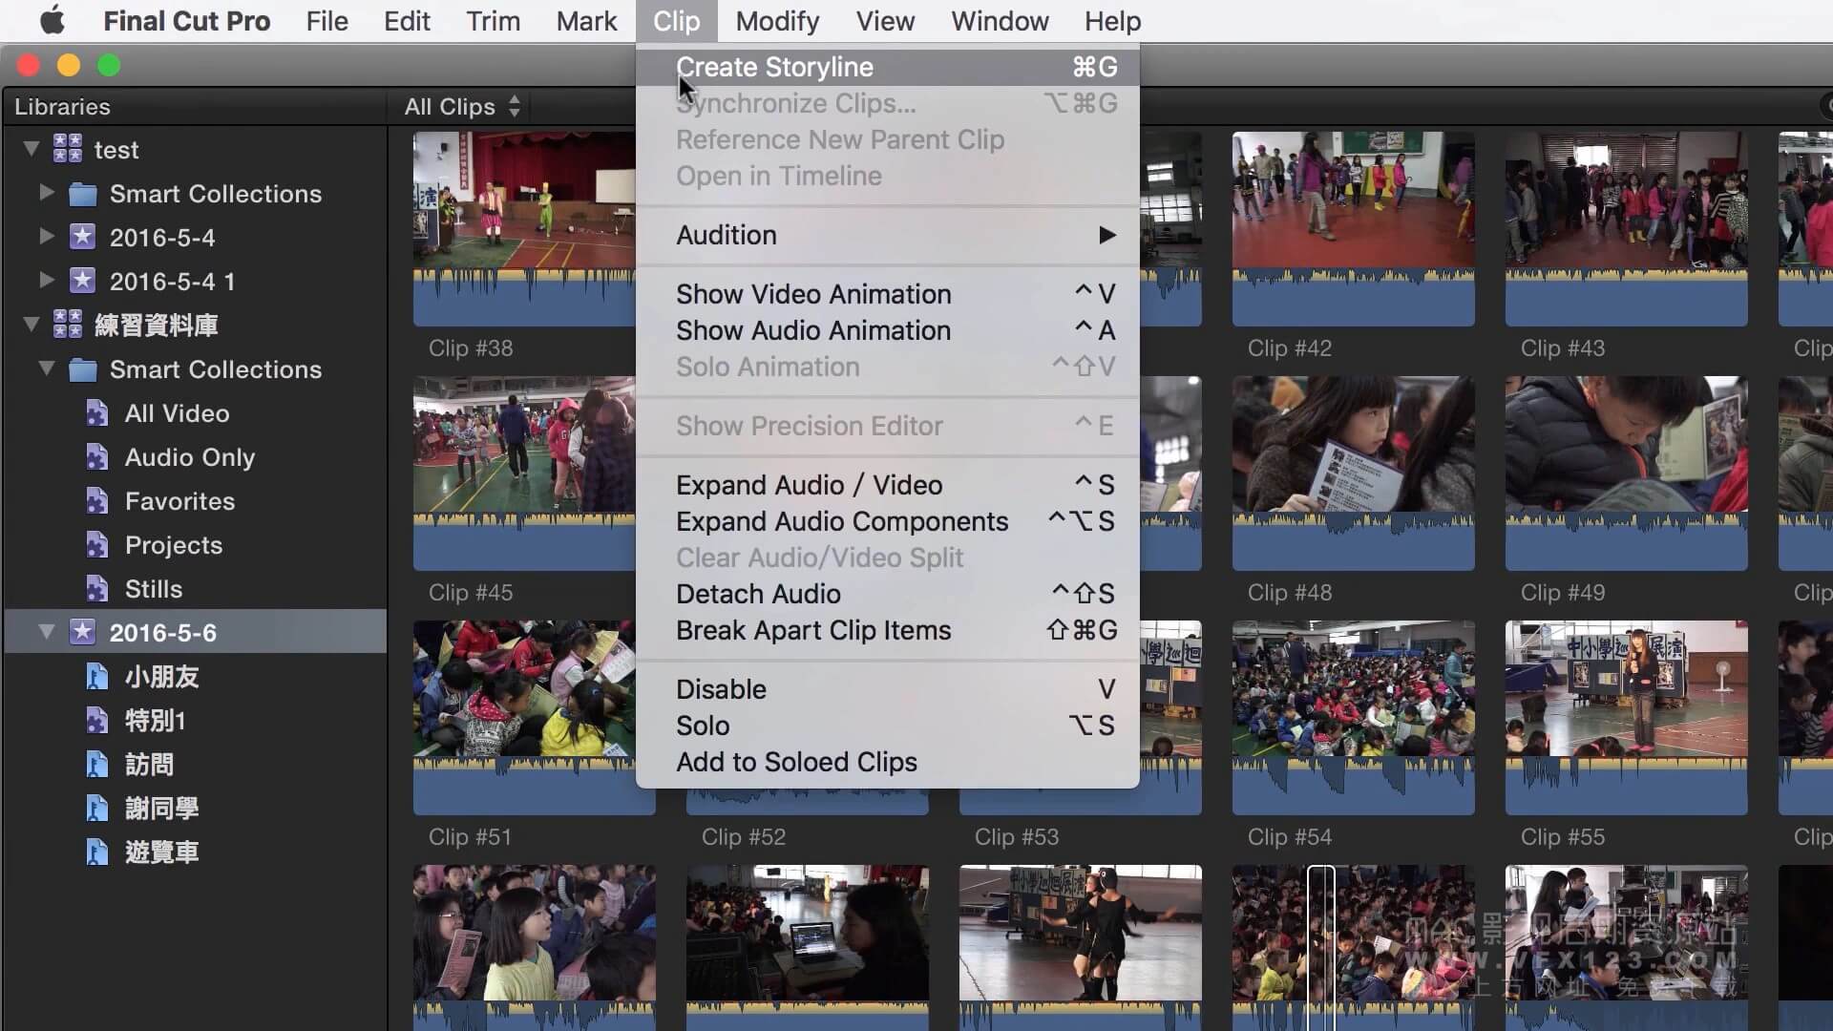The width and height of the screenshot is (1833, 1031).
Task: Select Show Video Animation
Action: (x=888, y=294)
